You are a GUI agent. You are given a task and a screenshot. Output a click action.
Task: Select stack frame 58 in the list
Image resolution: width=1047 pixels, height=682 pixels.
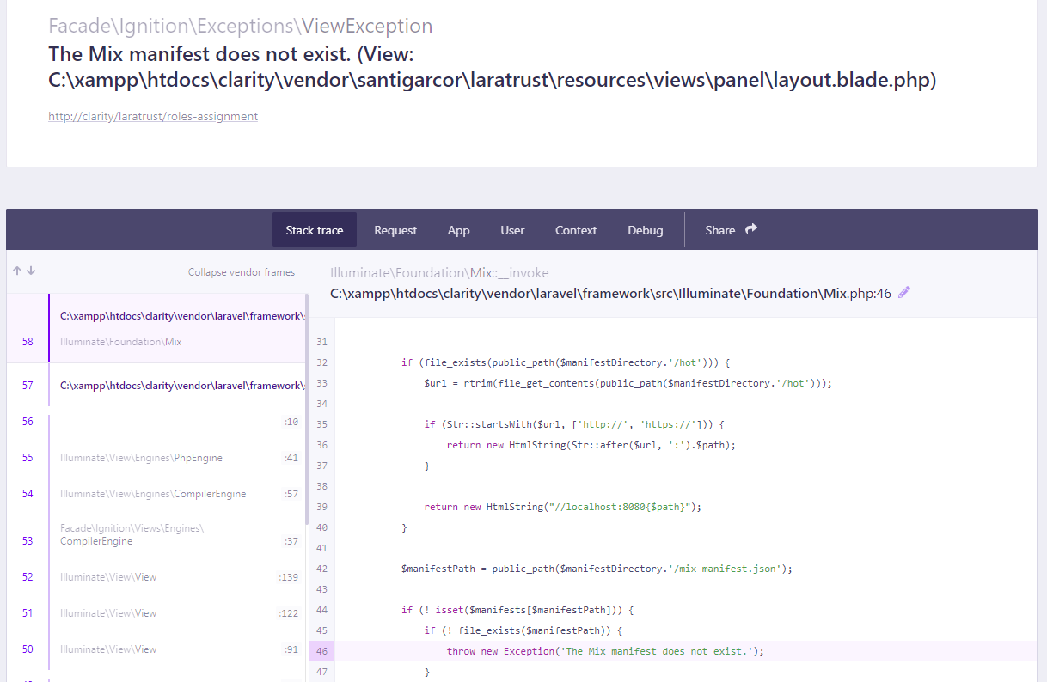(155, 328)
